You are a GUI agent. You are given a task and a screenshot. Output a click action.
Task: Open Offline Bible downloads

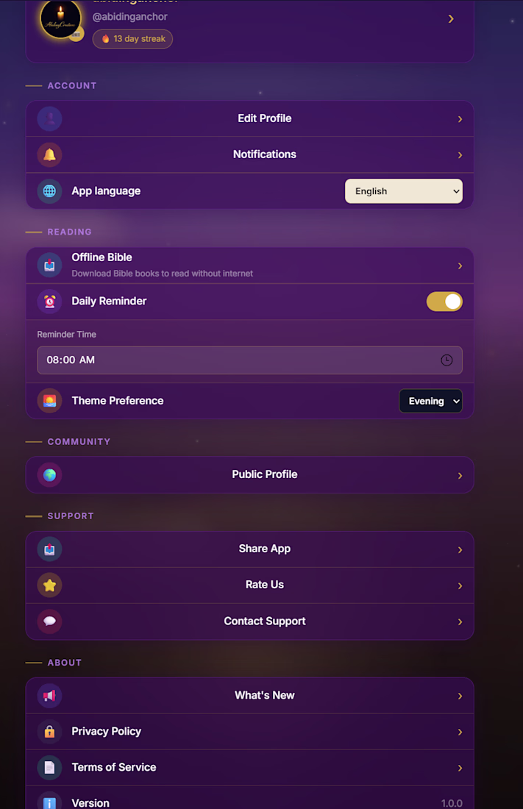click(x=250, y=265)
